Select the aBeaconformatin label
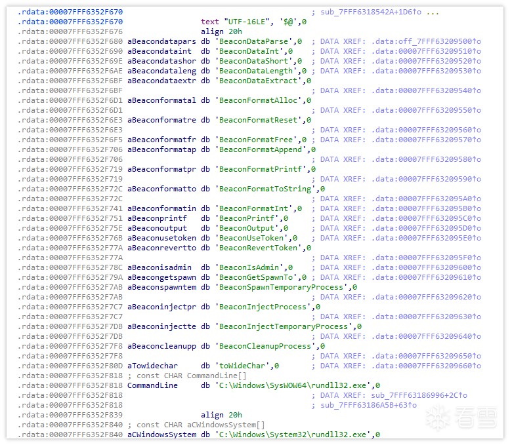Viewport: 510px width, 445px height. (x=161, y=208)
